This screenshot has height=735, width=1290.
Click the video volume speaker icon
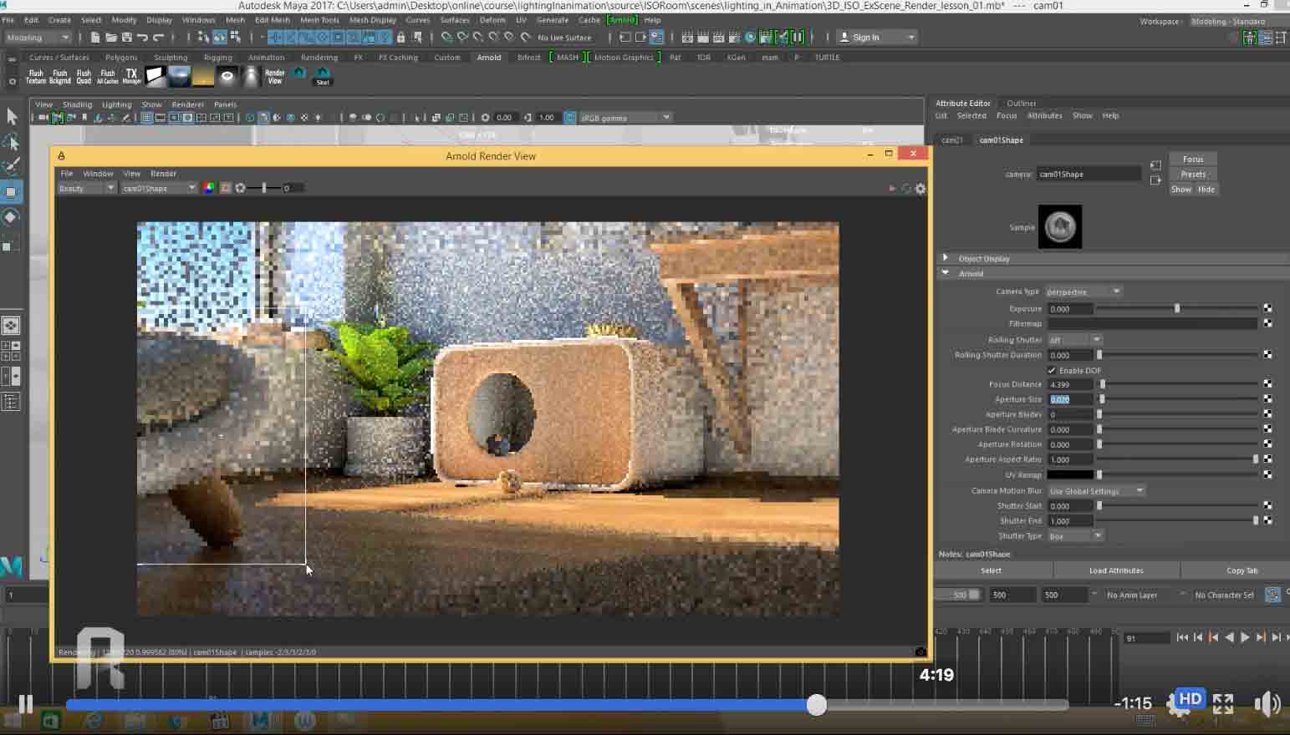[x=1267, y=704]
